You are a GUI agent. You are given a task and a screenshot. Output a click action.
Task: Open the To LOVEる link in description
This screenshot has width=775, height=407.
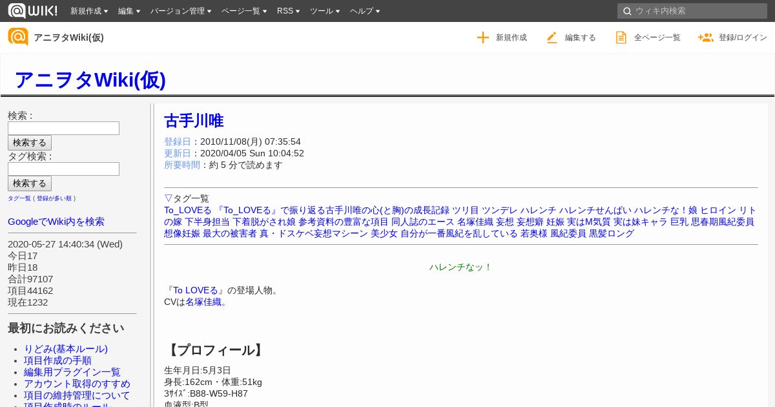(x=196, y=290)
